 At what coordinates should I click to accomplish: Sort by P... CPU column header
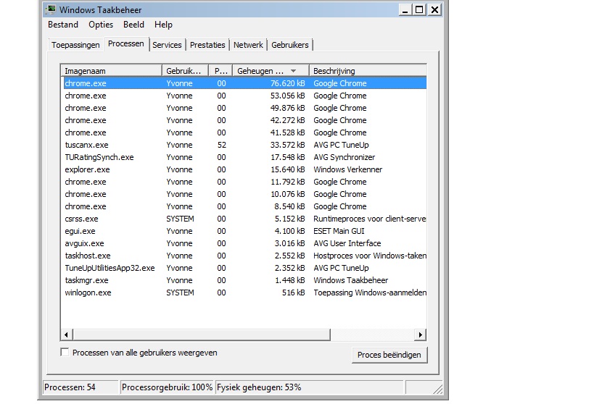pos(220,71)
